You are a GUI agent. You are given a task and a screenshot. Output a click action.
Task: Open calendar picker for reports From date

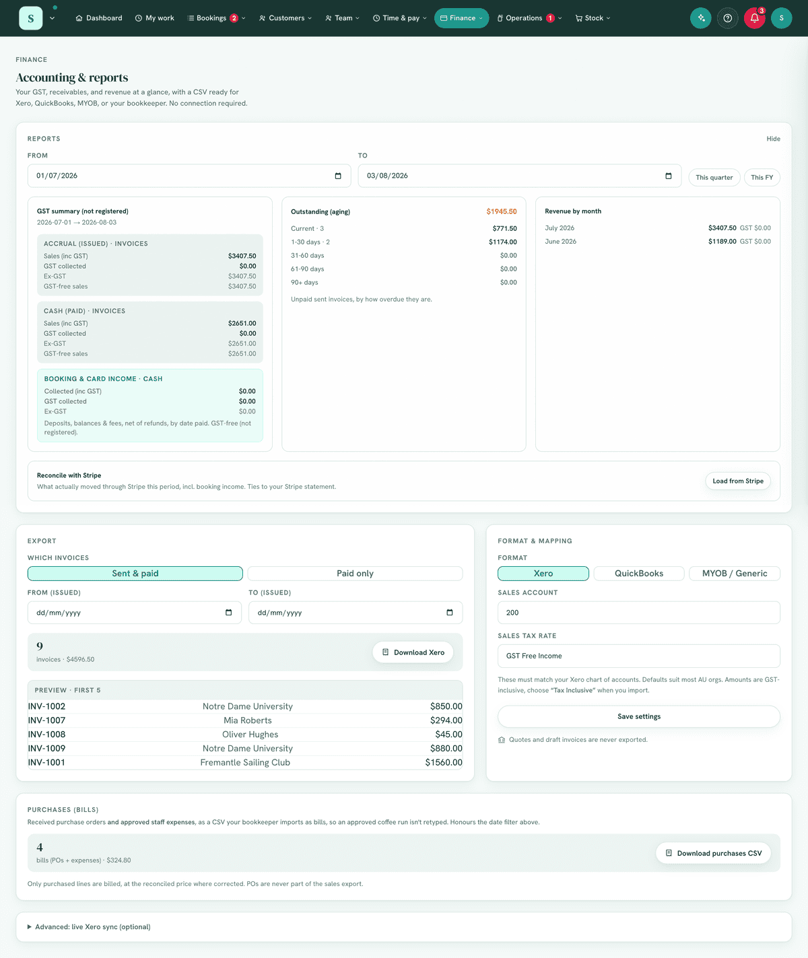[x=338, y=176]
